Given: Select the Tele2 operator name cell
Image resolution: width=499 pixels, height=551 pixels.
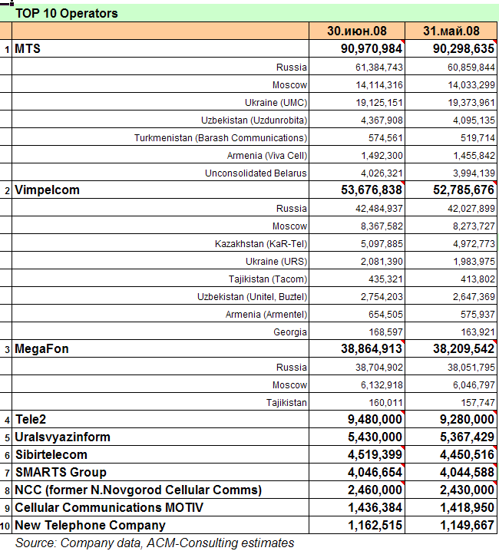Looking at the screenshot, I should tap(160, 419).
